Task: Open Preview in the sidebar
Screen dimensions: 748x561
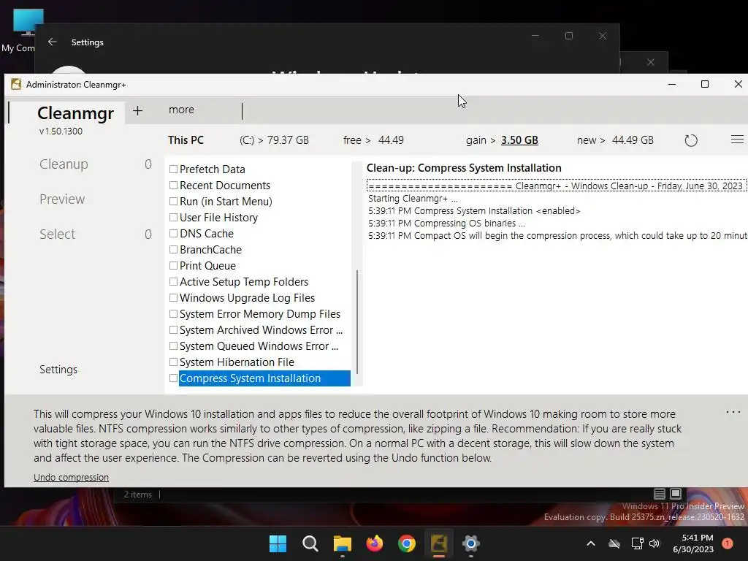Action: [x=62, y=199]
